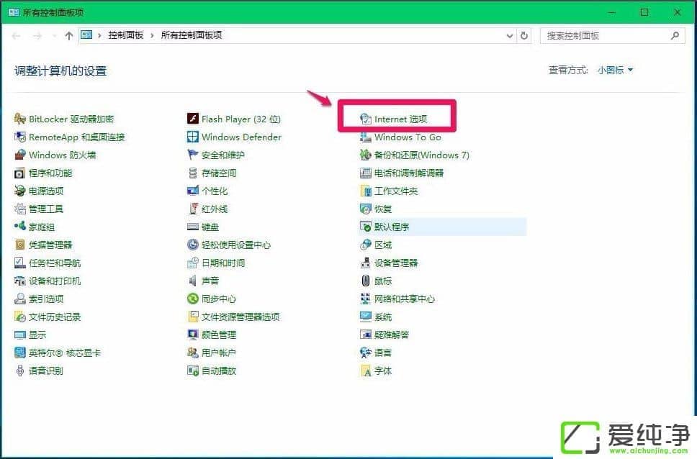Expand the 小图标 view mode dropdown
This screenshot has height=459, width=697.
pyautogui.click(x=615, y=70)
